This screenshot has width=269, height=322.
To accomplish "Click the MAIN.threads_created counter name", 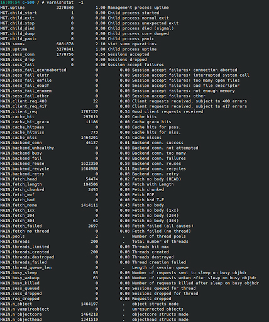I will coord(25,252).
